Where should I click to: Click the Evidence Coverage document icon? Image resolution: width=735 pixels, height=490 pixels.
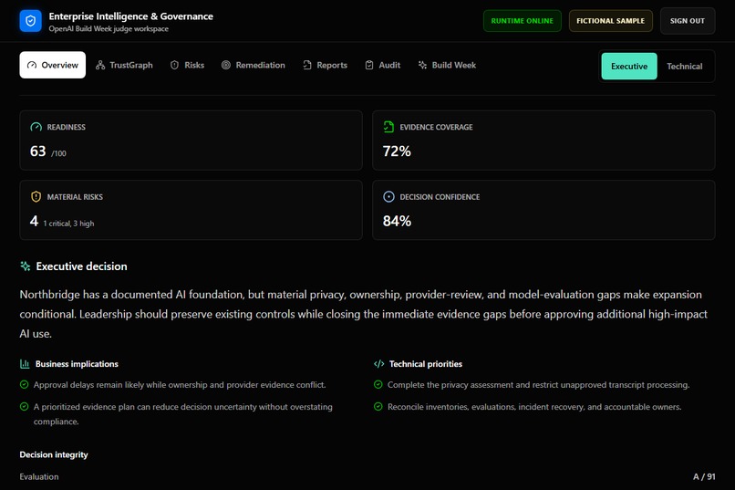tap(388, 127)
